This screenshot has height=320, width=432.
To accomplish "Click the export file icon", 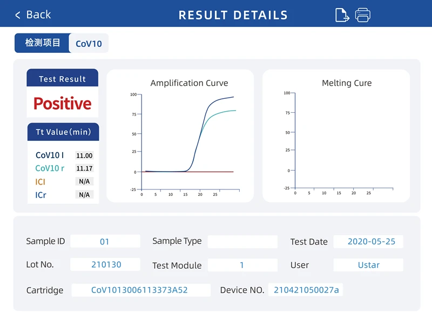I will 342,15.
